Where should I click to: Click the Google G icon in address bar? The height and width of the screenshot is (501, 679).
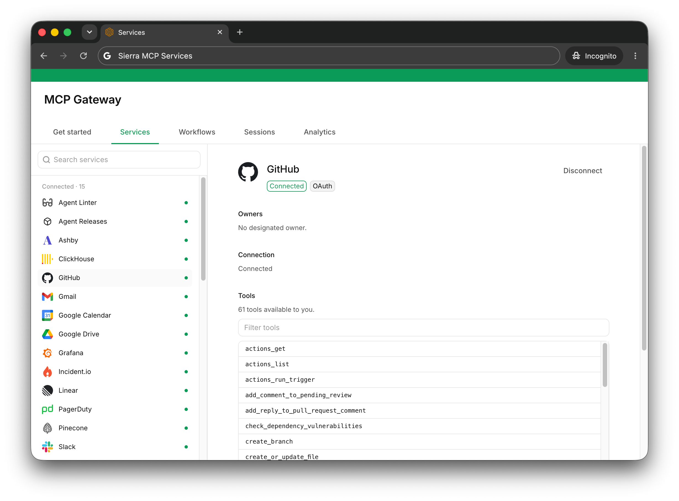point(107,56)
